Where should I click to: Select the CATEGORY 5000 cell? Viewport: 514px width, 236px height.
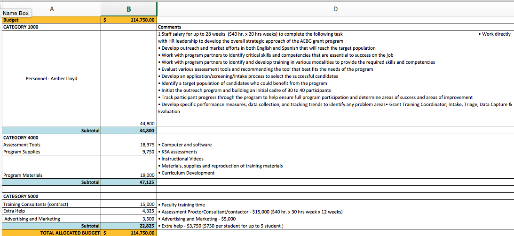[51, 197]
